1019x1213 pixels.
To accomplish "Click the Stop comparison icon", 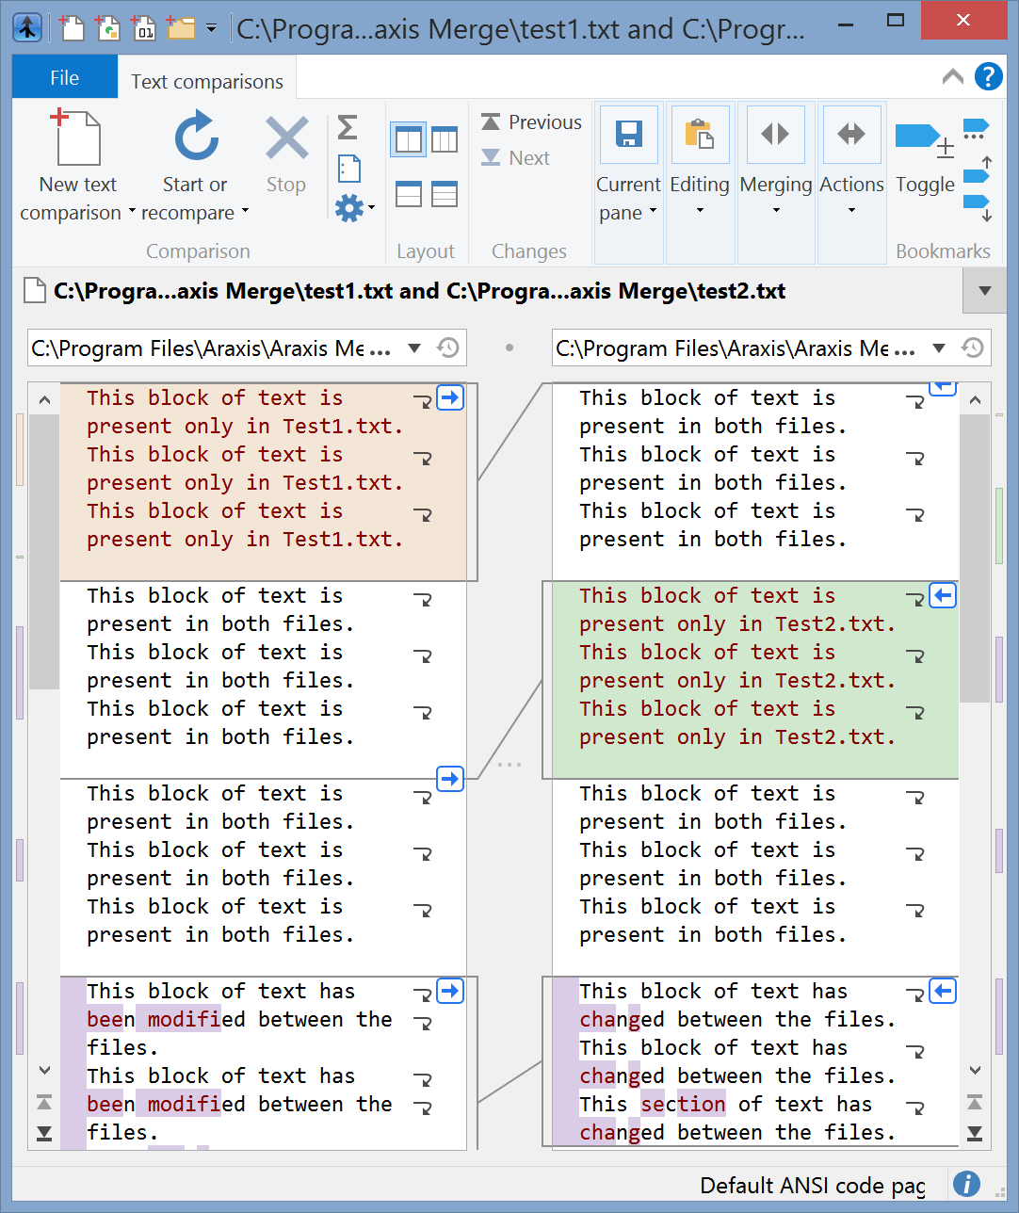I will coord(285,138).
